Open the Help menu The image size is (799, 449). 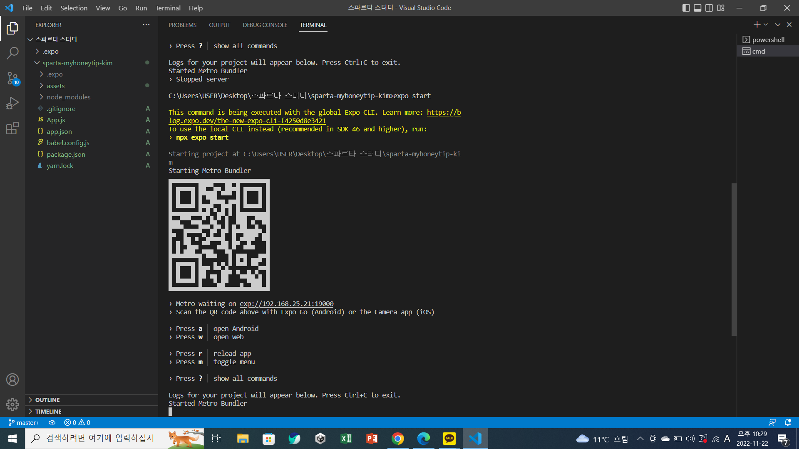click(x=196, y=8)
